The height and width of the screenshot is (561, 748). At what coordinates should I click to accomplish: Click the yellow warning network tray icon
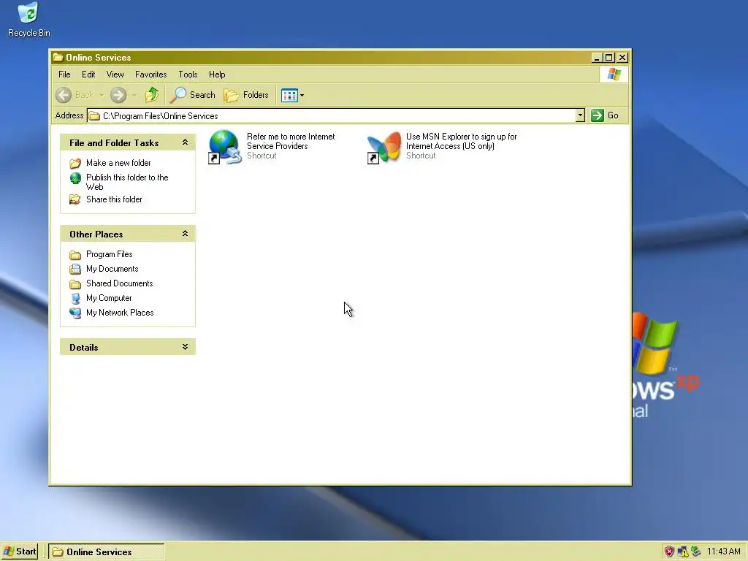(x=683, y=552)
